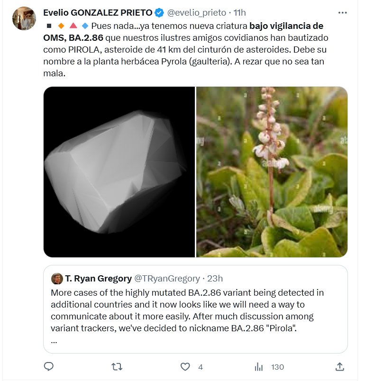Screen dimensions: 366x381
Task: Open the @evelio_prieto handle link
Action: pos(197,12)
